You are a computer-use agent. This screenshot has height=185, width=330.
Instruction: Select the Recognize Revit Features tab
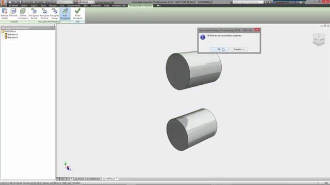140,6
